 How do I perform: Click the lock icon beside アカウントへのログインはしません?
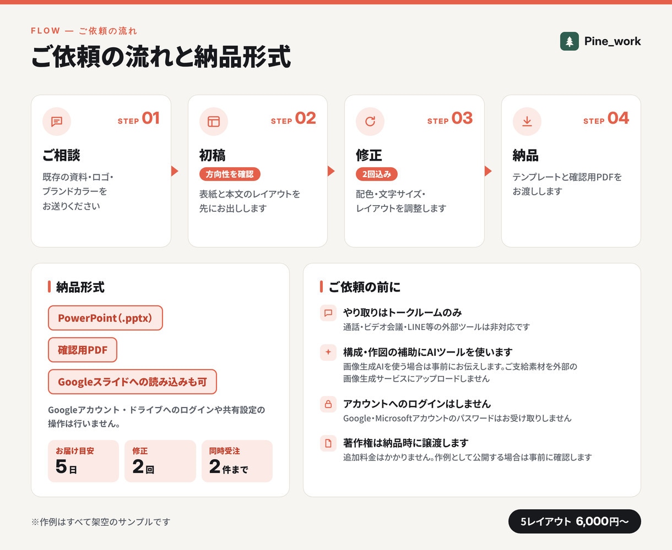tap(328, 404)
